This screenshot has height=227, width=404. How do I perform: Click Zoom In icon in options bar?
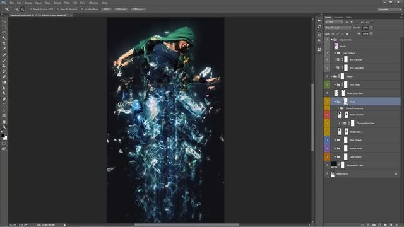[17, 9]
